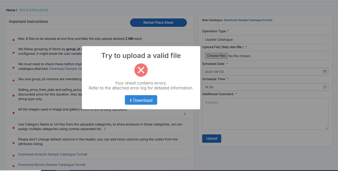The image size is (338, 171).
Task: Download the error log from the dialog
Action: coord(141,100)
